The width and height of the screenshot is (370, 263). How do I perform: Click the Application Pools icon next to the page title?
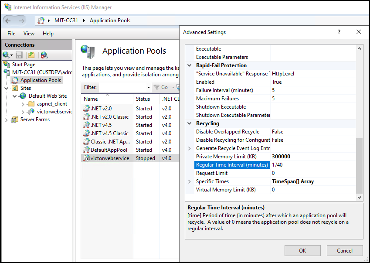point(89,52)
